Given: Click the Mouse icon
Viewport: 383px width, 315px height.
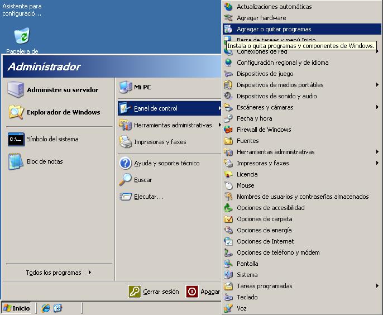Looking at the screenshot, I should 228,185.
